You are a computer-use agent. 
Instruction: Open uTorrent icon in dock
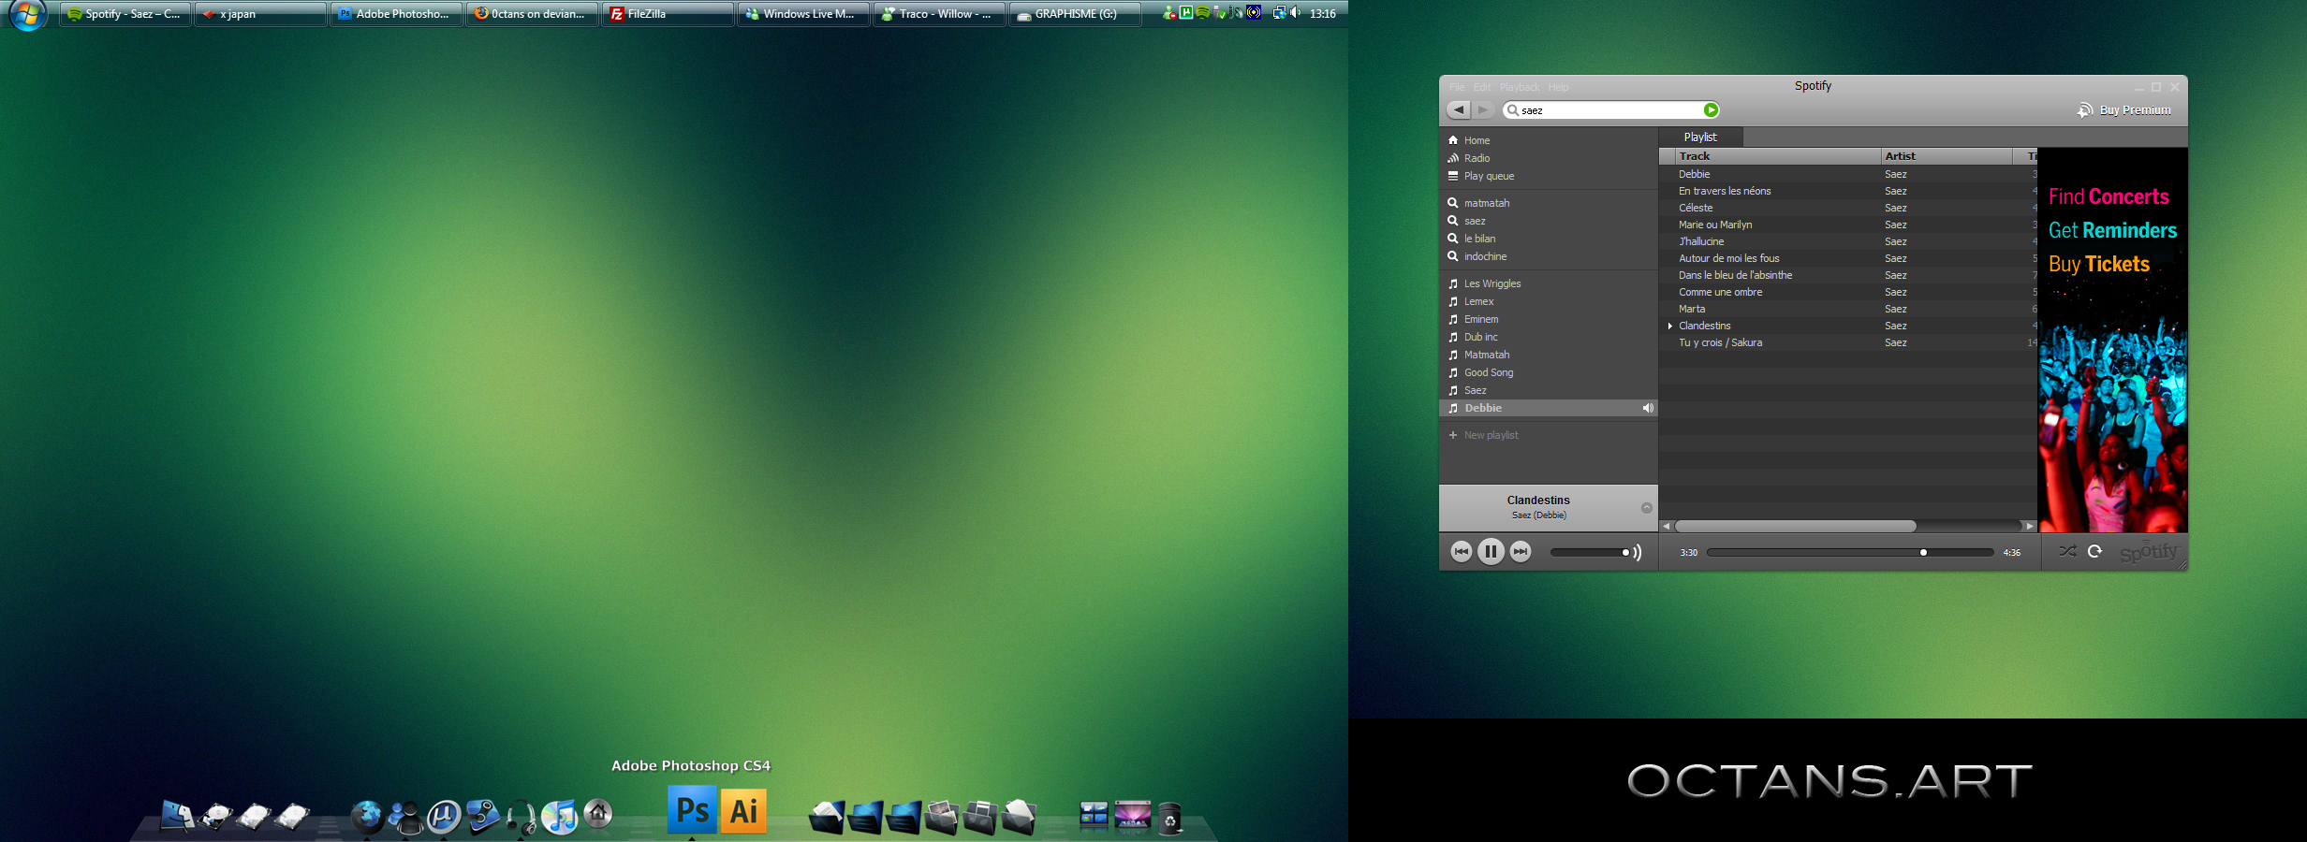444,817
